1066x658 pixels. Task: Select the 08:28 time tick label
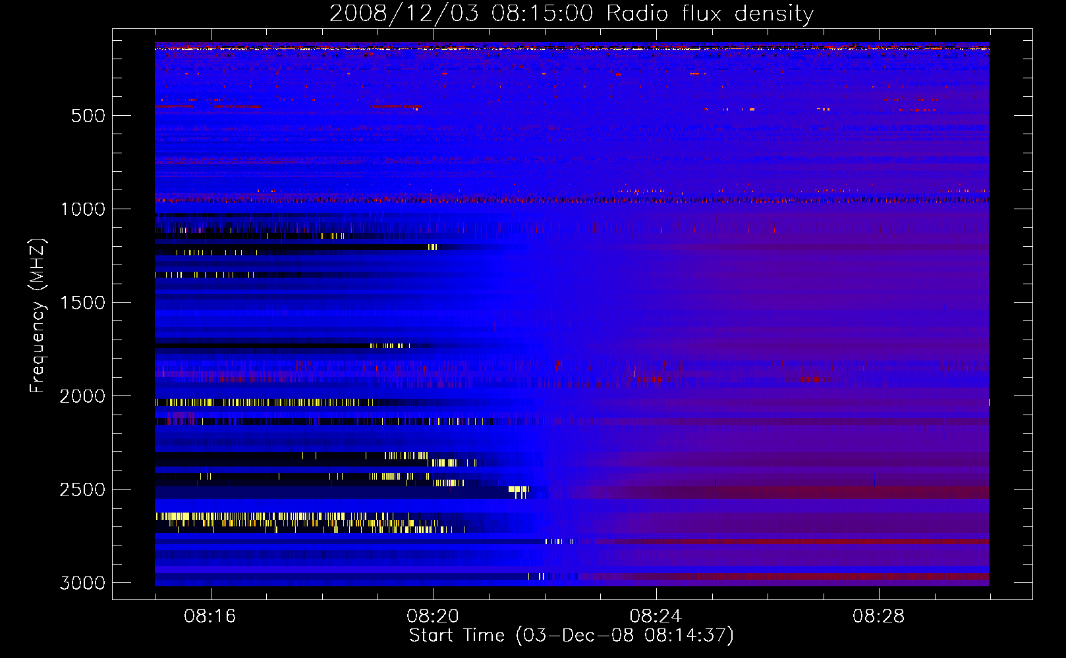(x=878, y=617)
